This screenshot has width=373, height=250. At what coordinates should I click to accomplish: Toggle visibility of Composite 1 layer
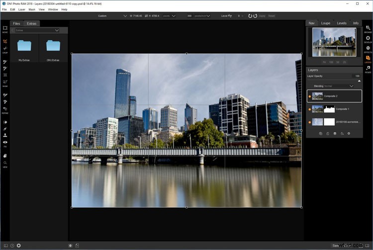(309, 109)
